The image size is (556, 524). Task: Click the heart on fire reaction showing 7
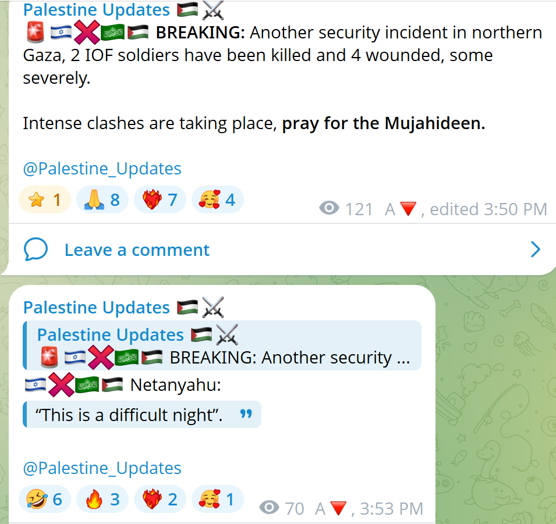(x=160, y=199)
